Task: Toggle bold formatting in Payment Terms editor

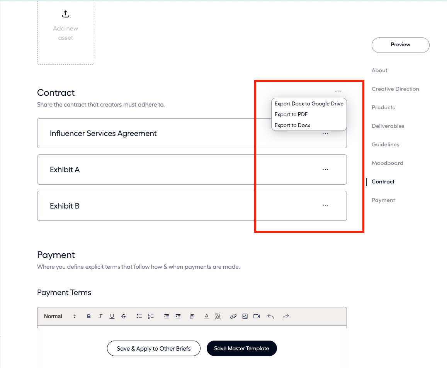Action: click(89, 316)
